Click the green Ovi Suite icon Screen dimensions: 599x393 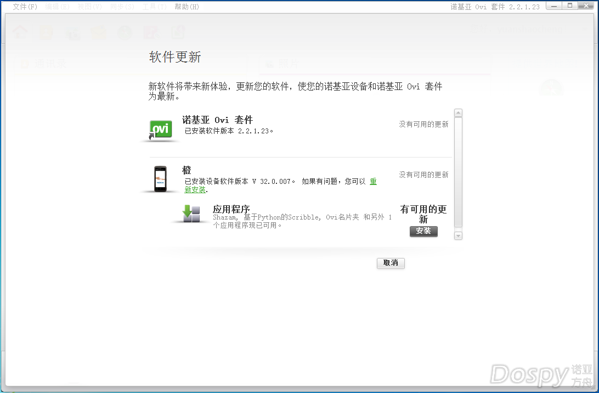tap(161, 130)
